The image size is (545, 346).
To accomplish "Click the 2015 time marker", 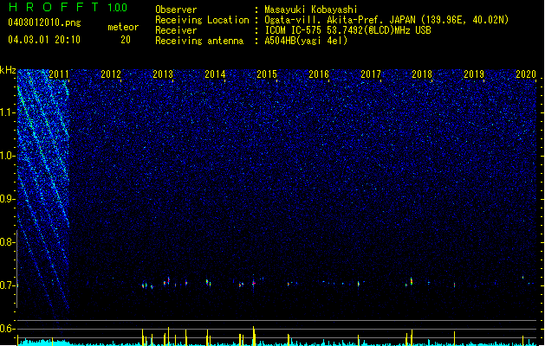I will (x=267, y=74).
